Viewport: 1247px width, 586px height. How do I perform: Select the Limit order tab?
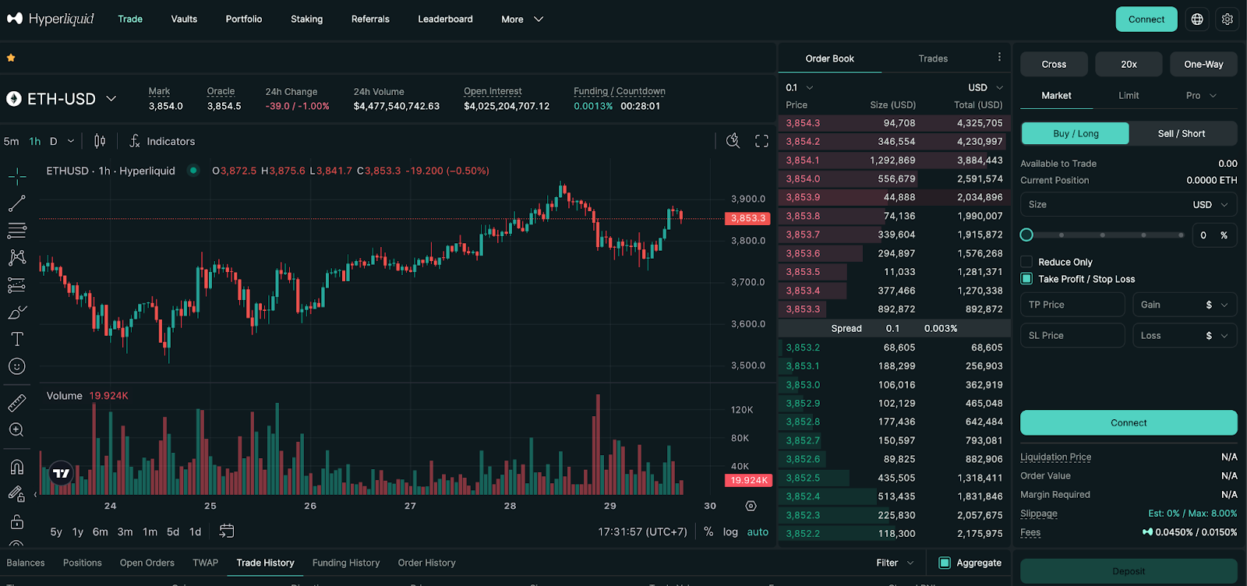coord(1129,95)
